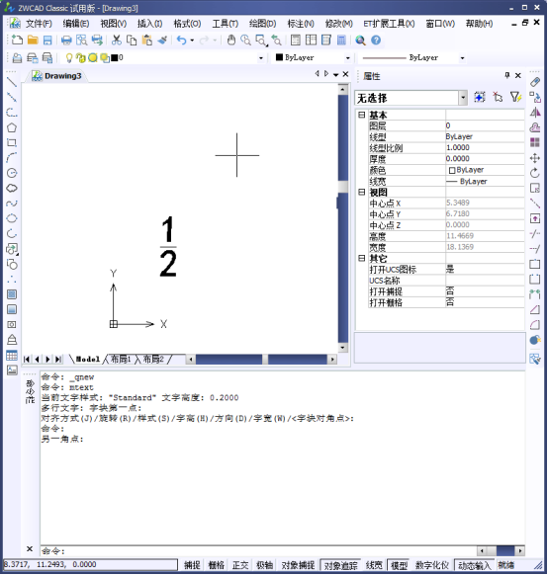Open the ByLayer linetype dropdown
Screen dimensions: 548x575
(462, 58)
